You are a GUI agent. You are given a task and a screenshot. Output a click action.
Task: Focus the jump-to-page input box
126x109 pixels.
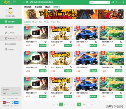click(88, 104)
